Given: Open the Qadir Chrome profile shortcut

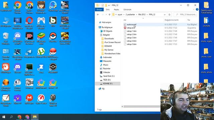Looking at the screenshot, I should tap(29, 7).
